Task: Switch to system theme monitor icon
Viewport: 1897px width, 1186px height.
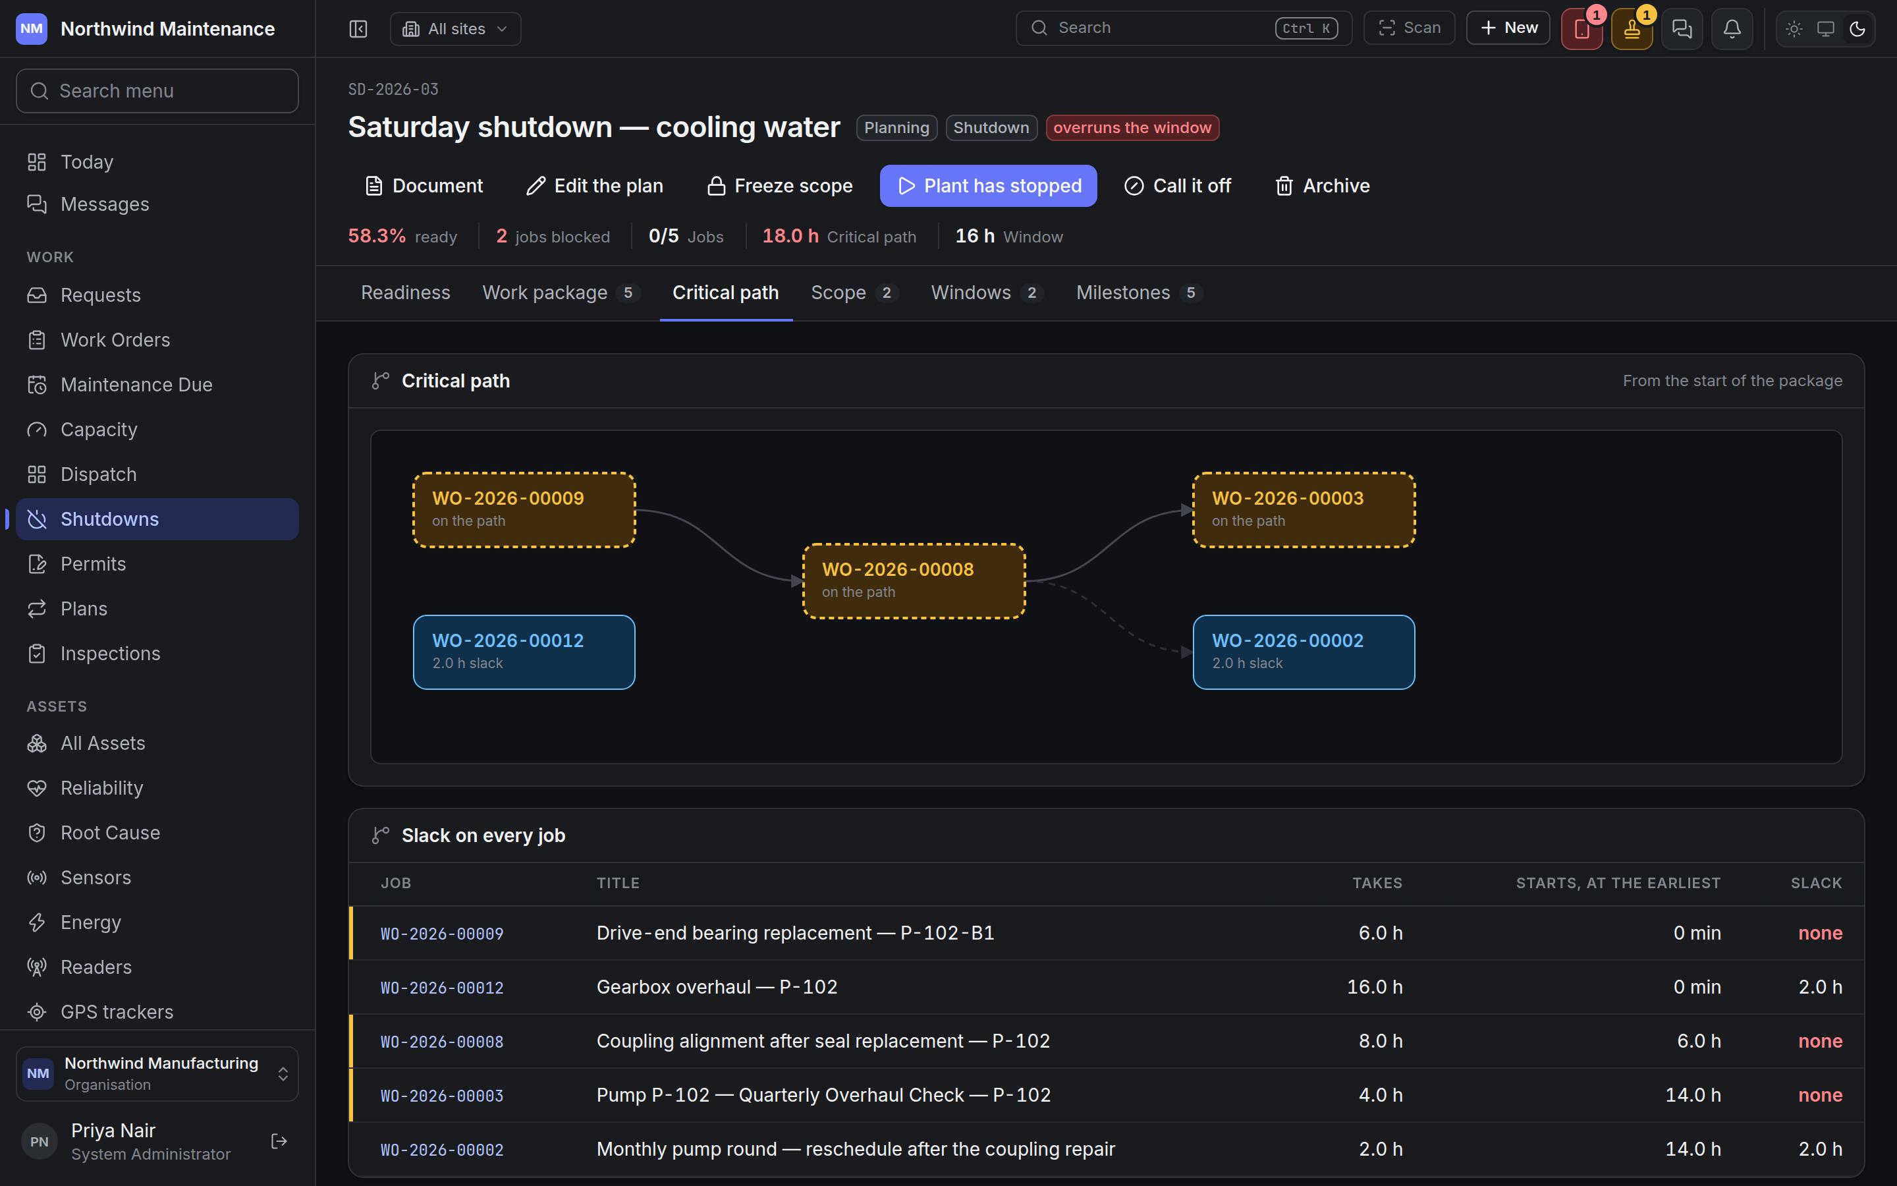Action: tap(1826, 29)
